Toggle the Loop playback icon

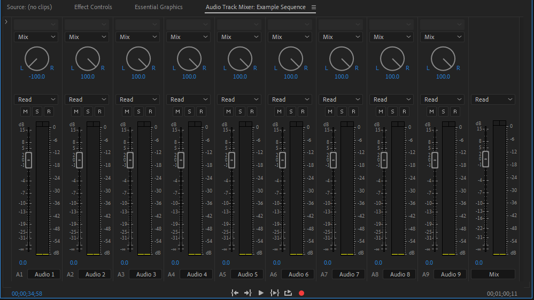point(288,293)
